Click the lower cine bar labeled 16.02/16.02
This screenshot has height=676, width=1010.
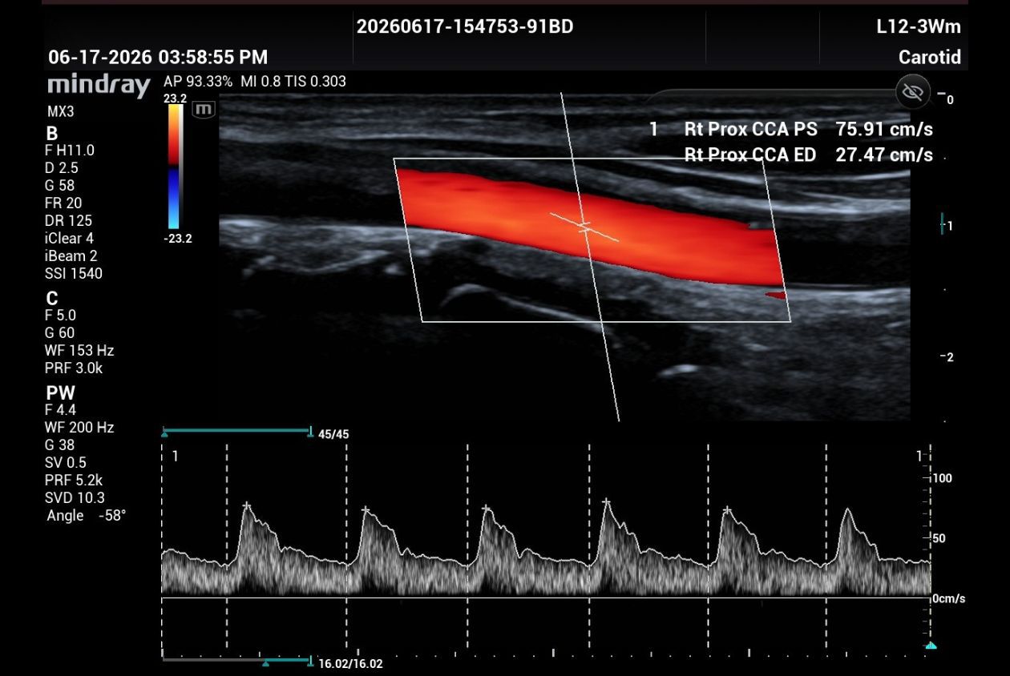[236, 662]
